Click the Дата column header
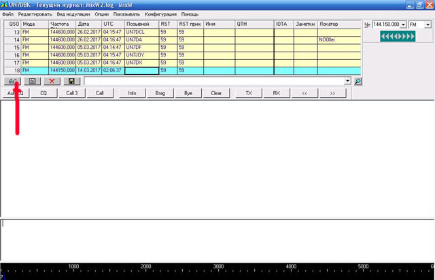 pos(89,24)
